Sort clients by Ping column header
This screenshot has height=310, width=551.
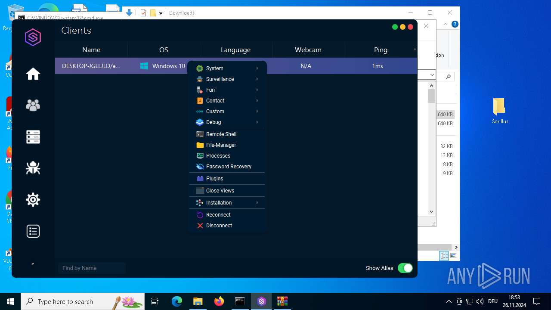click(381, 50)
